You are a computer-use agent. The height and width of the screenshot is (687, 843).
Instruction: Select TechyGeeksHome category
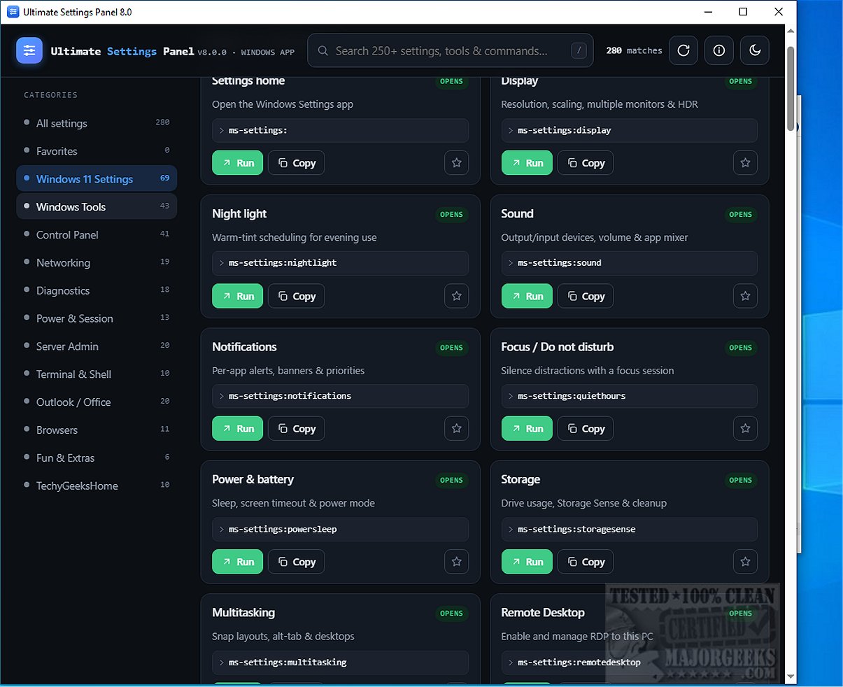pyautogui.click(x=97, y=486)
